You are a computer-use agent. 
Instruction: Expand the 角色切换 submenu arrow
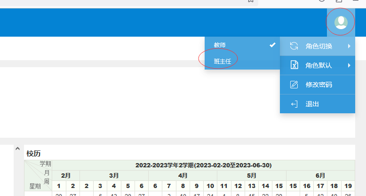(349, 46)
